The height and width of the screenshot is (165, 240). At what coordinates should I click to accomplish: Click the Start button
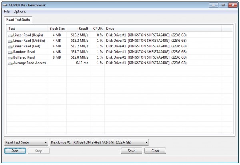(15, 151)
